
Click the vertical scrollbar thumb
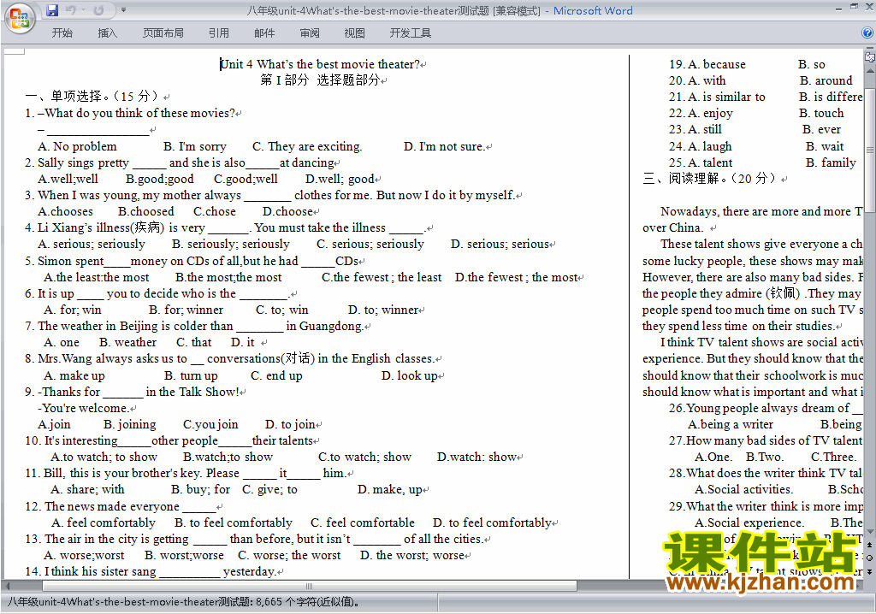point(870,151)
